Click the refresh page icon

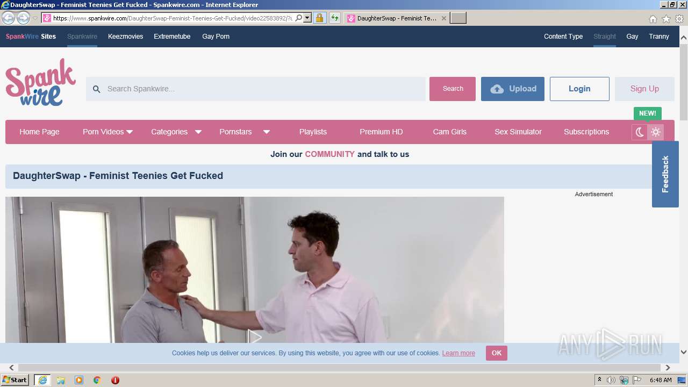335,18
